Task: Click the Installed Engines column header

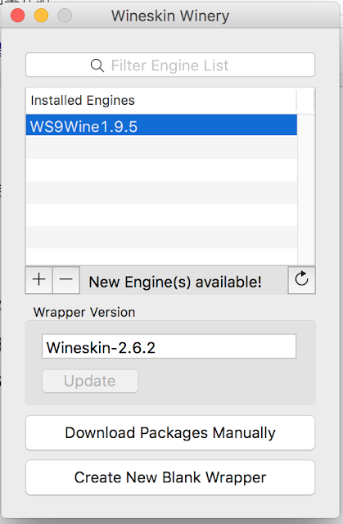Action: (161, 100)
